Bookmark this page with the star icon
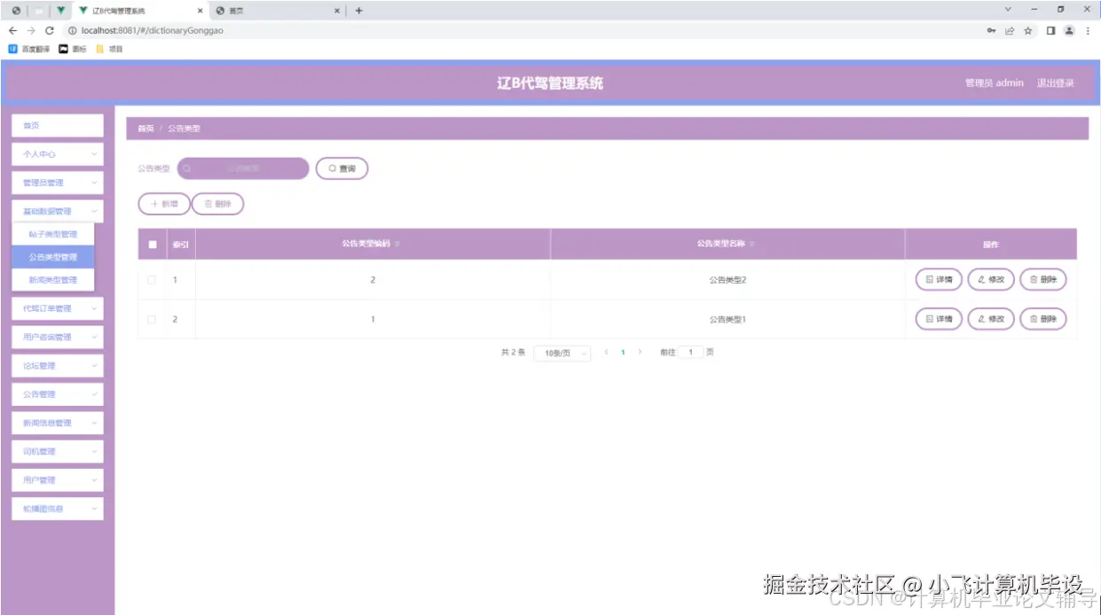Image resolution: width=1101 pixels, height=615 pixels. (x=1028, y=30)
